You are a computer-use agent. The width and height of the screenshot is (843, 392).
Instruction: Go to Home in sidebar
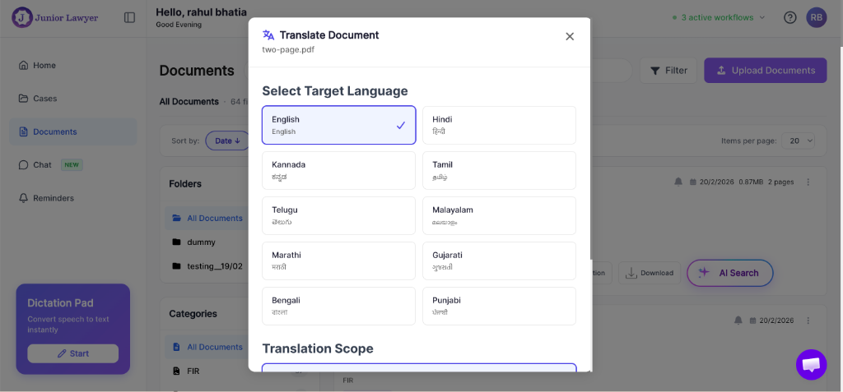[73, 66]
